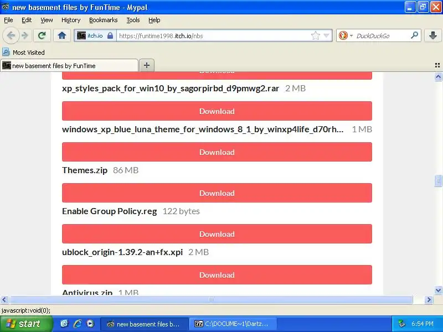The width and height of the screenshot is (443, 332).
Task: Show tab groups grid icon
Action: coord(437,65)
